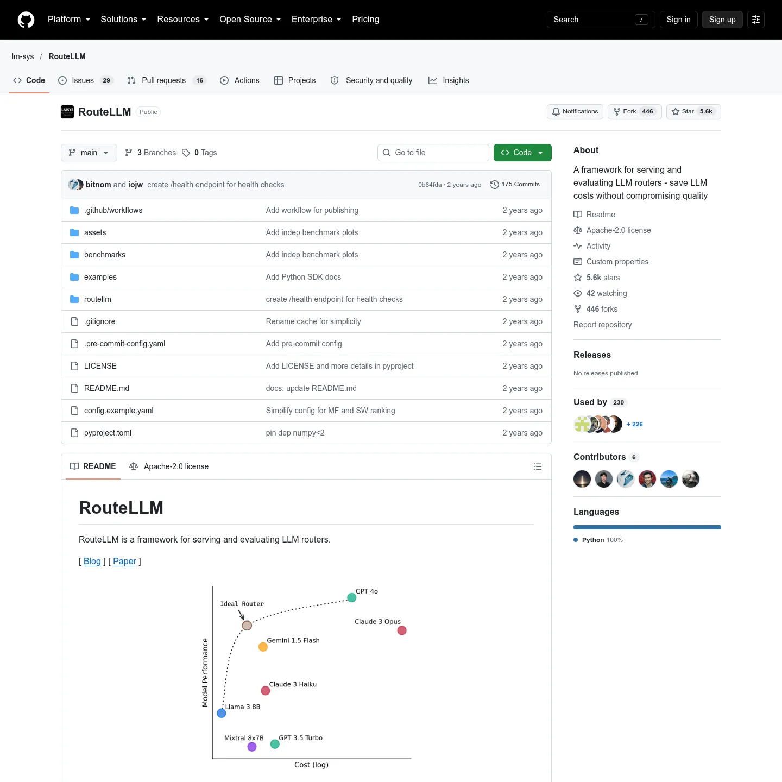Open the Paper link in the README

pos(124,562)
